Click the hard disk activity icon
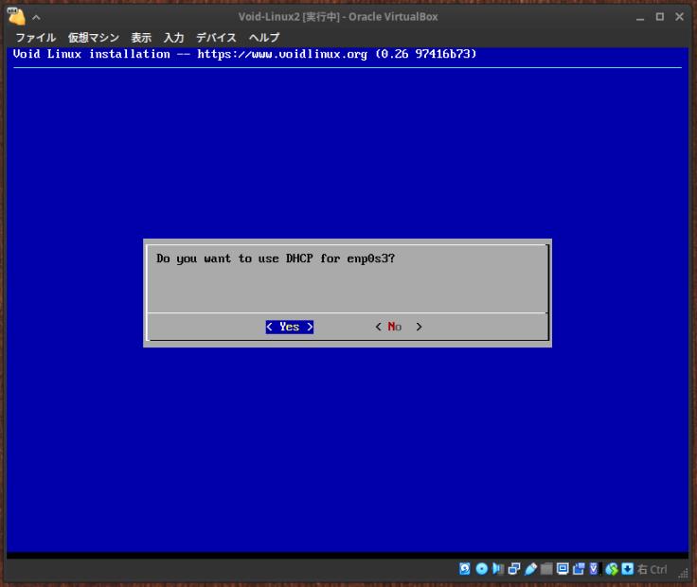697x587 pixels. coord(465,569)
